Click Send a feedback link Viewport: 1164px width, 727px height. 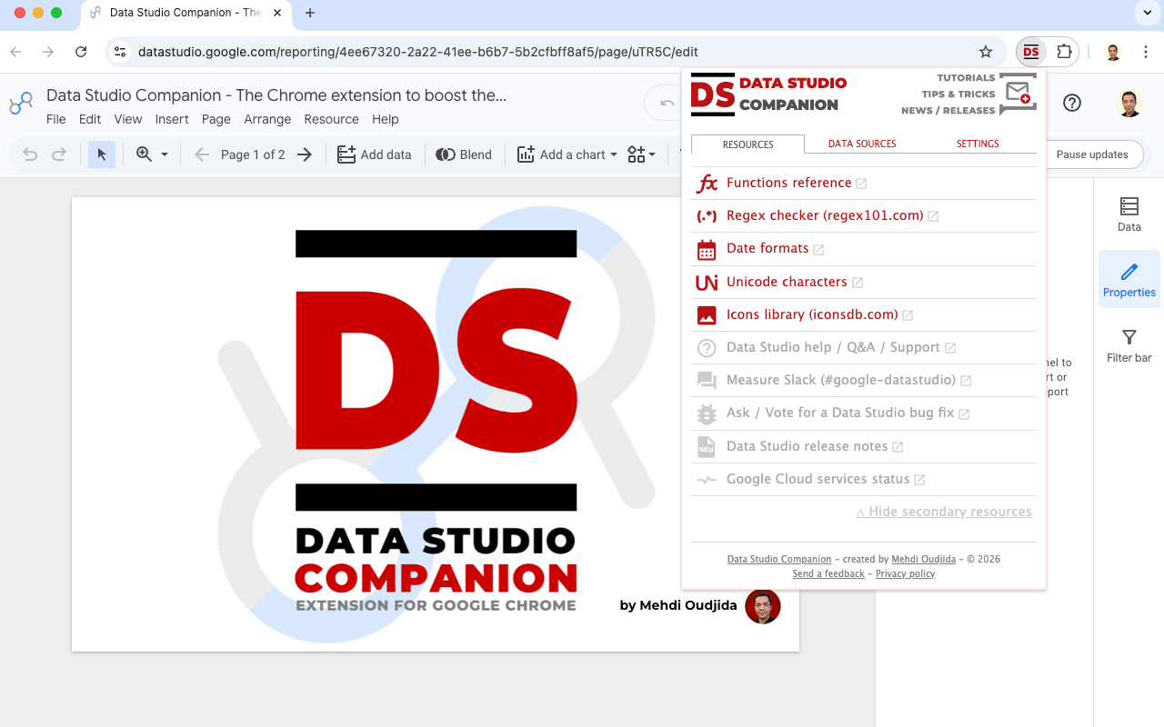click(828, 573)
